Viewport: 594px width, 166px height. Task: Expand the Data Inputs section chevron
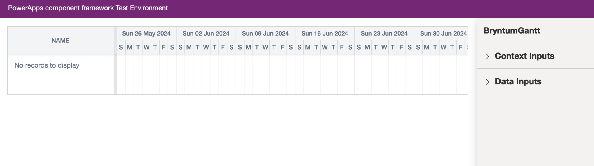point(487,82)
